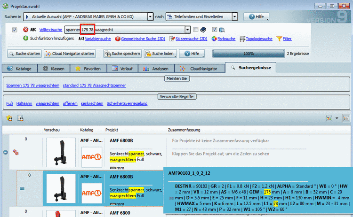
Task: Click the save results disk icon above the table
Action: [x=21, y=118]
